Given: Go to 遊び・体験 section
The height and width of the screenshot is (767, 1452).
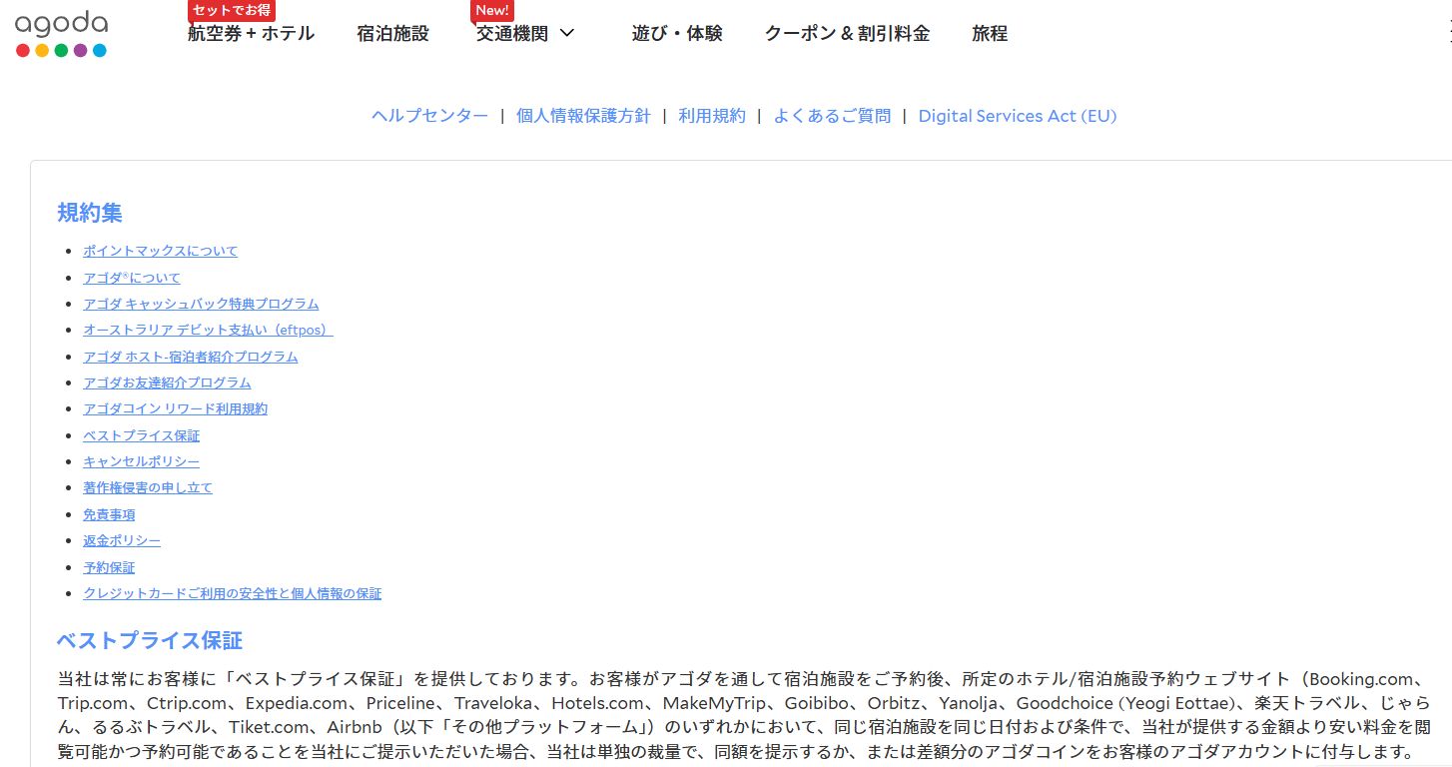Looking at the screenshot, I should [x=676, y=33].
